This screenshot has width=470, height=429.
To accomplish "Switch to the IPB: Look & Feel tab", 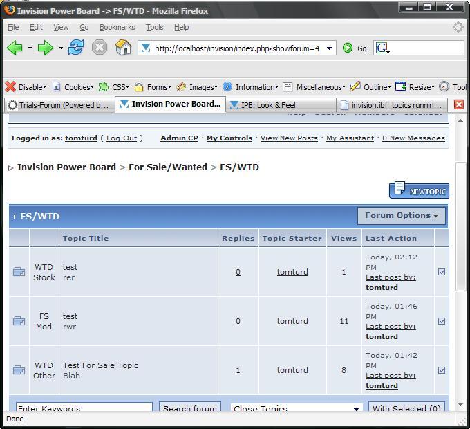I will (281, 105).
